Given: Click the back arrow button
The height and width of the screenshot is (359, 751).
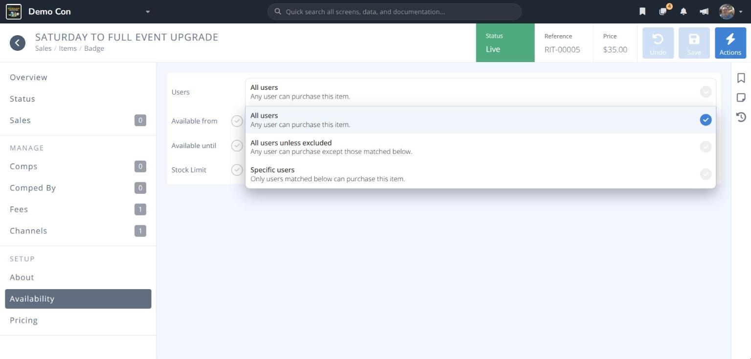Looking at the screenshot, I should pos(18,42).
